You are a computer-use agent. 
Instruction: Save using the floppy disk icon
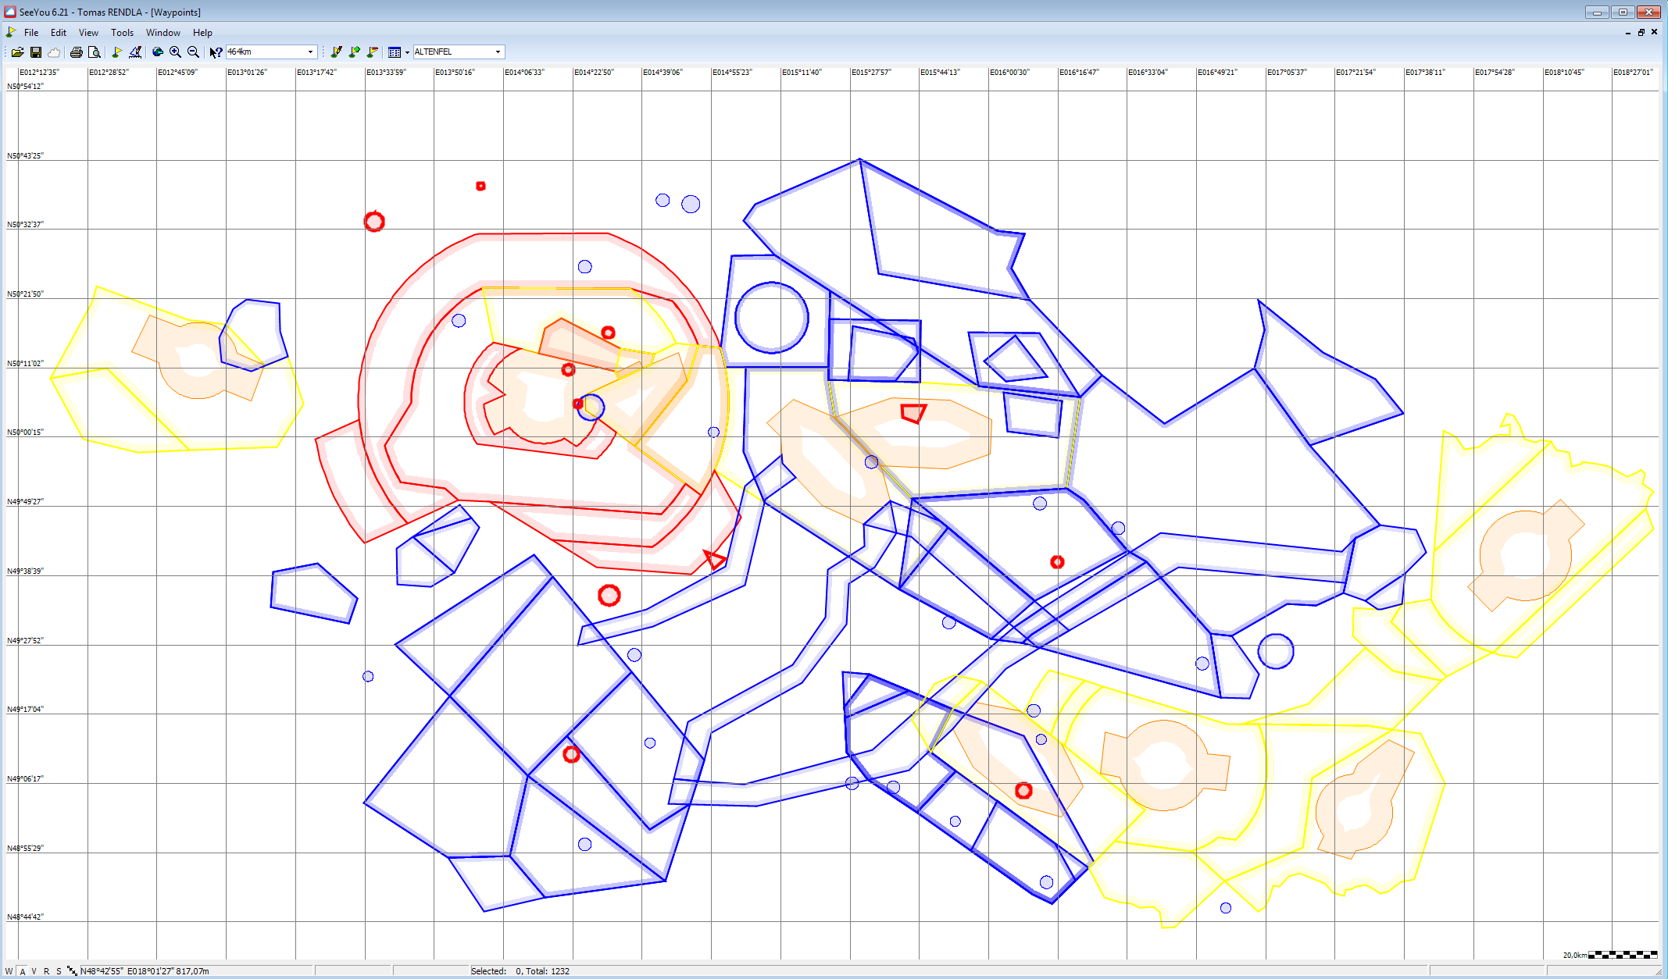pos(36,52)
